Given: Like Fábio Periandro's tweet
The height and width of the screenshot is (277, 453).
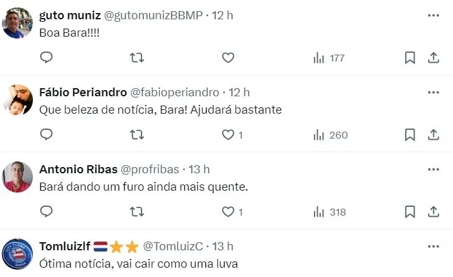Looking at the screenshot, I should click(x=228, y=135).
